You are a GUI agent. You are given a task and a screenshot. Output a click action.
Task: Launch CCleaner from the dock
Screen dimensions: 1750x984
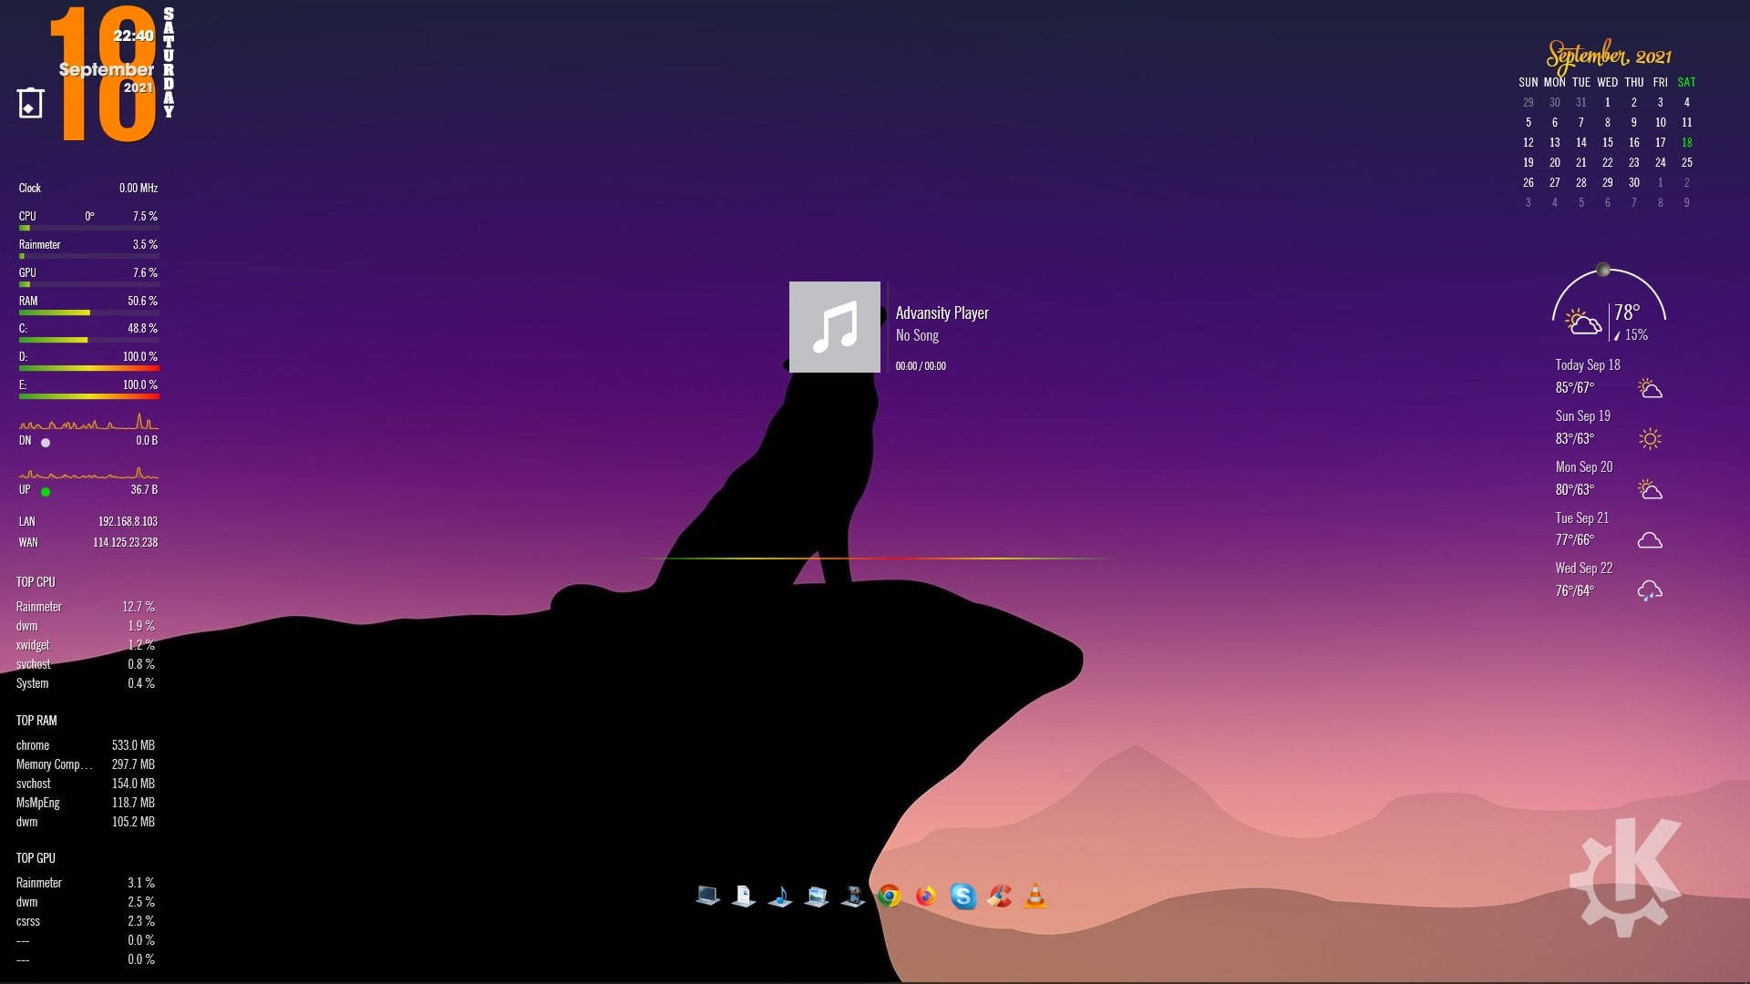click(999, 896)
